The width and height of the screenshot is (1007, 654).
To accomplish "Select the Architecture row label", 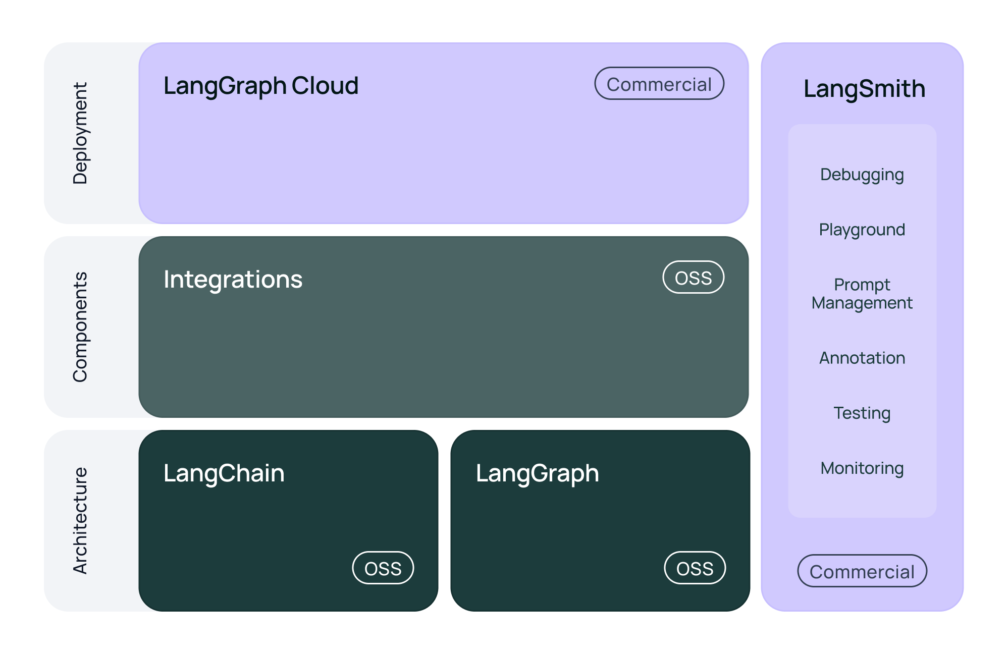I will pyautogui.click(x=80, y=521).
